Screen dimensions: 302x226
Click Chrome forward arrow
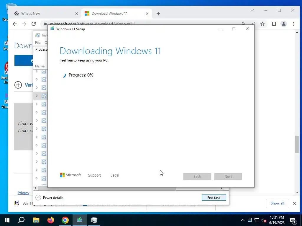[24, 24]
